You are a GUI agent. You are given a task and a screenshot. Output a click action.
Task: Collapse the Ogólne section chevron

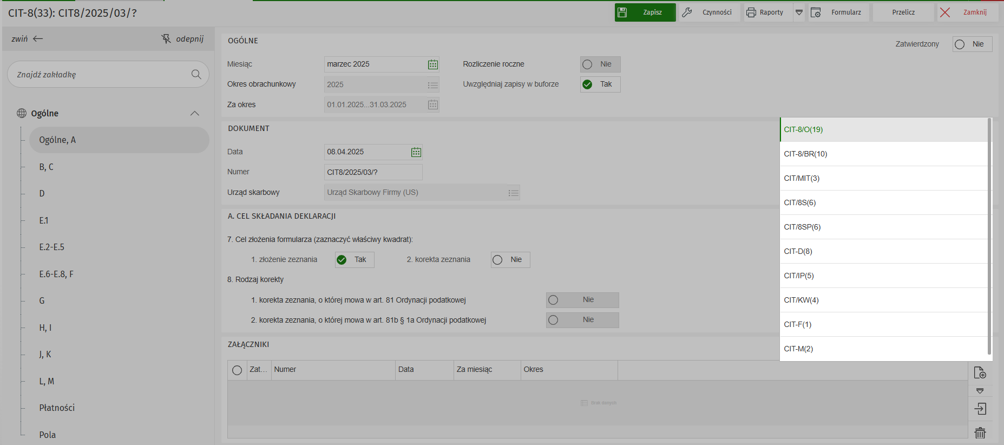(x=195, y=113)
